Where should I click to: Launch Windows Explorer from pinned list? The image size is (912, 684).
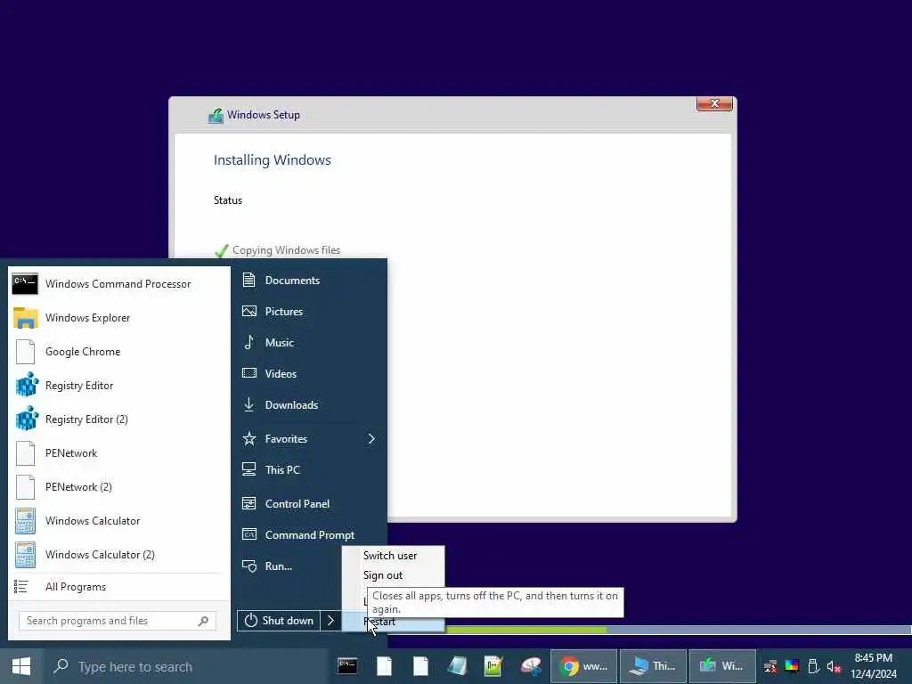coord(119,318)
